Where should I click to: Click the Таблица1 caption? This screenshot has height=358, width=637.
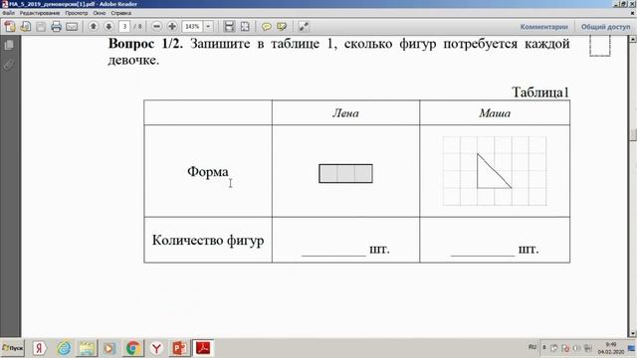pos(540,92)
